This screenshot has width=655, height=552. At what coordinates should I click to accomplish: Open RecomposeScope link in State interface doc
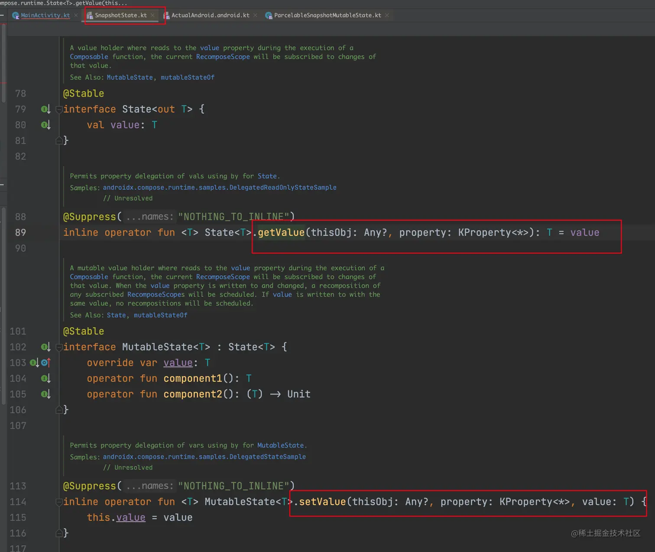(223, 57)
